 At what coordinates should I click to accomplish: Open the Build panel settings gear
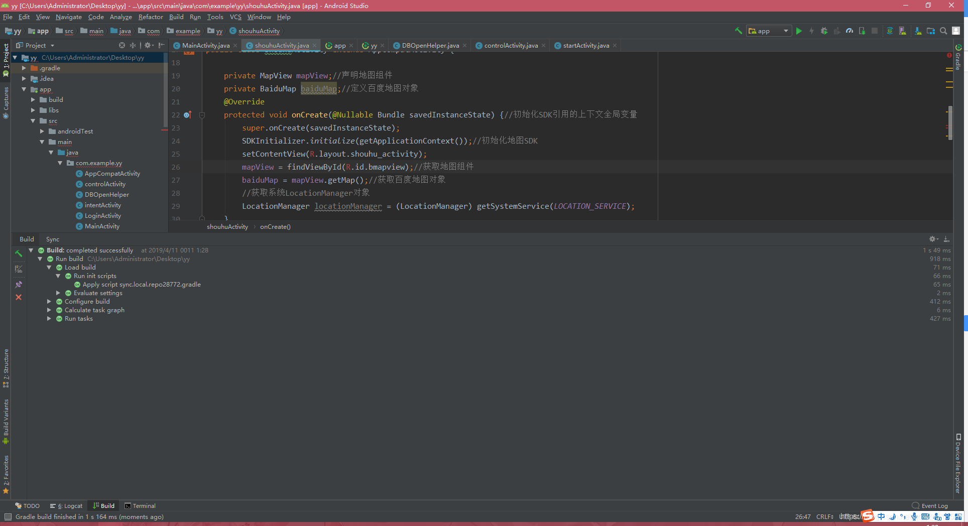(933, 239)
